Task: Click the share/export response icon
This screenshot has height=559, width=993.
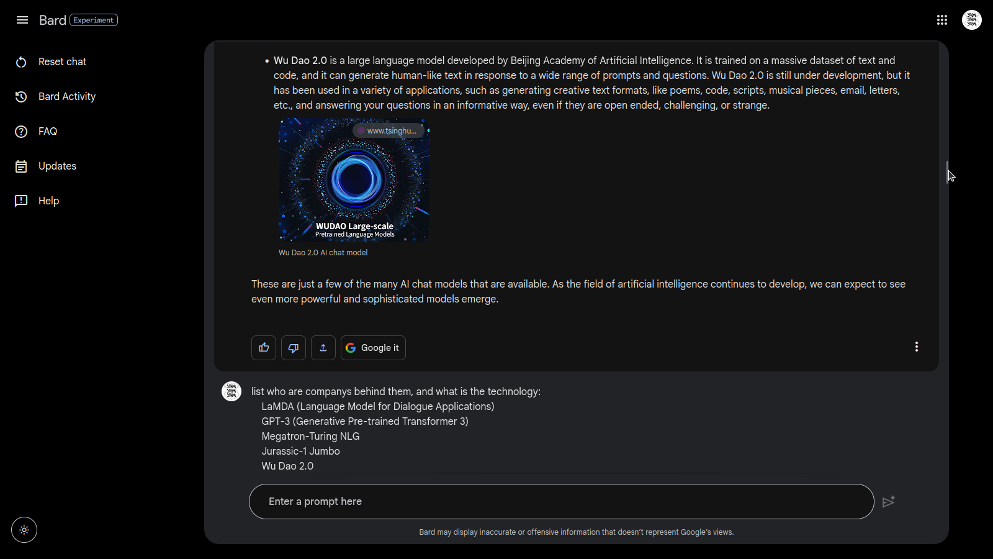Action: [x=323, y=348]
